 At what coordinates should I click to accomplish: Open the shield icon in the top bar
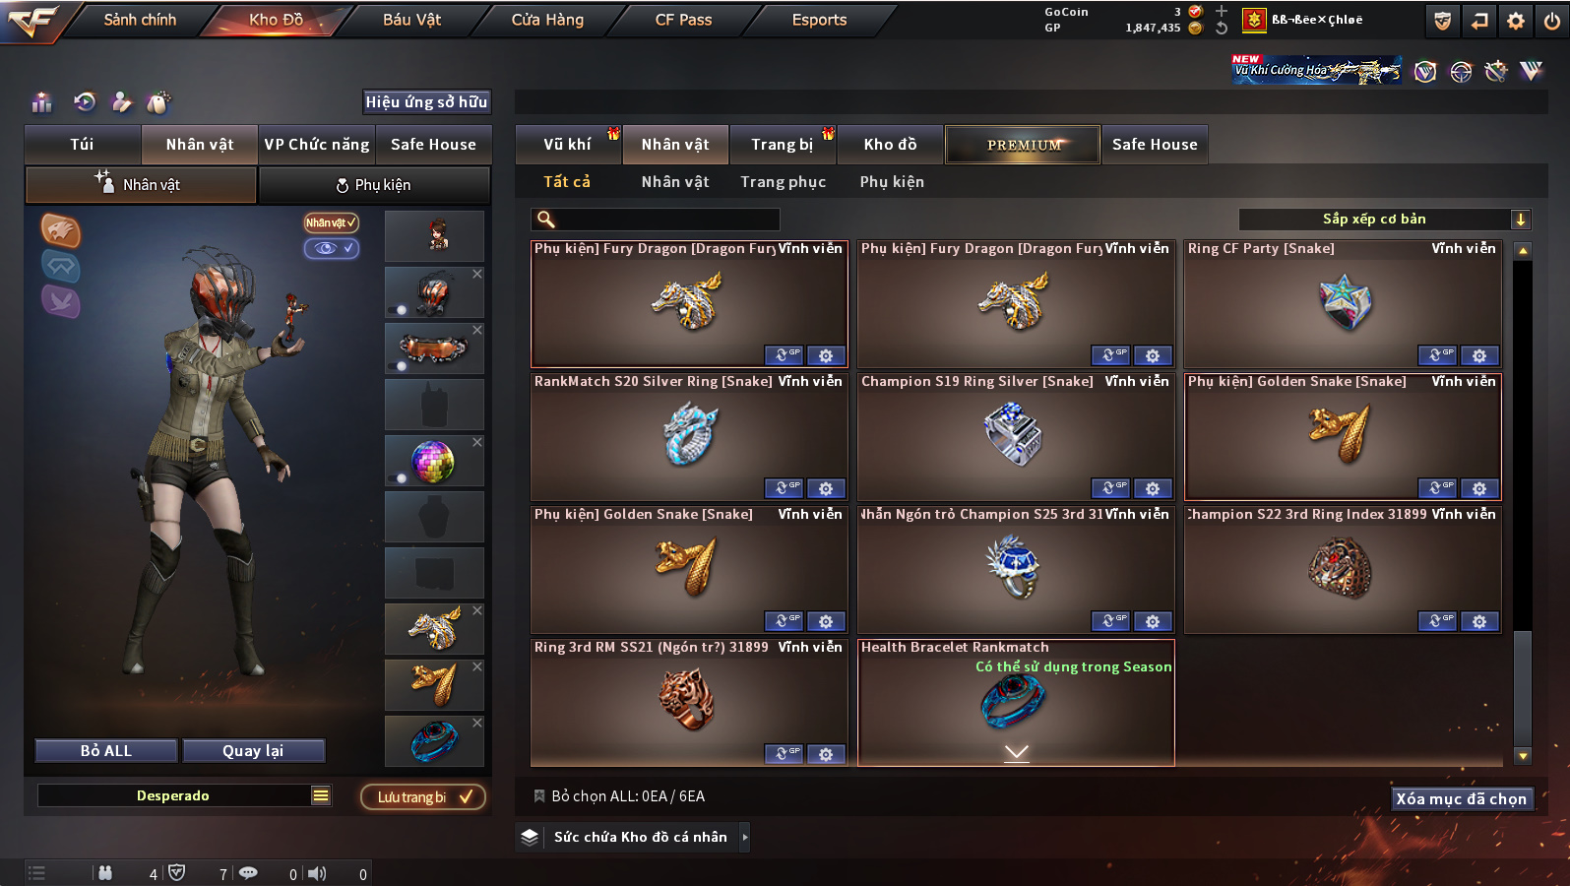click(x=1442, y=20)
